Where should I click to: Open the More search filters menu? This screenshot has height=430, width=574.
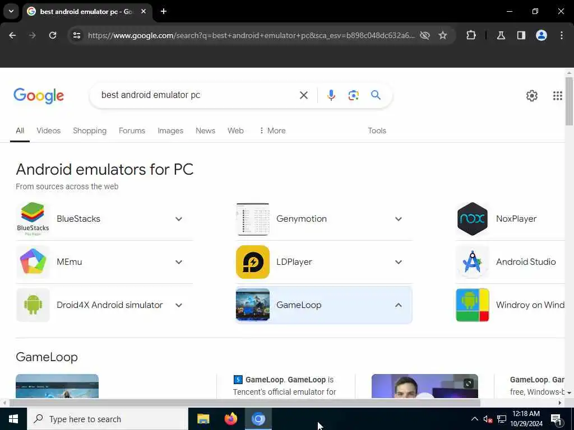pos(272,130)
